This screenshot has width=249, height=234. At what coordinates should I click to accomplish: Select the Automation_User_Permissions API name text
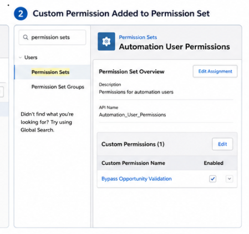coord(133,115)
